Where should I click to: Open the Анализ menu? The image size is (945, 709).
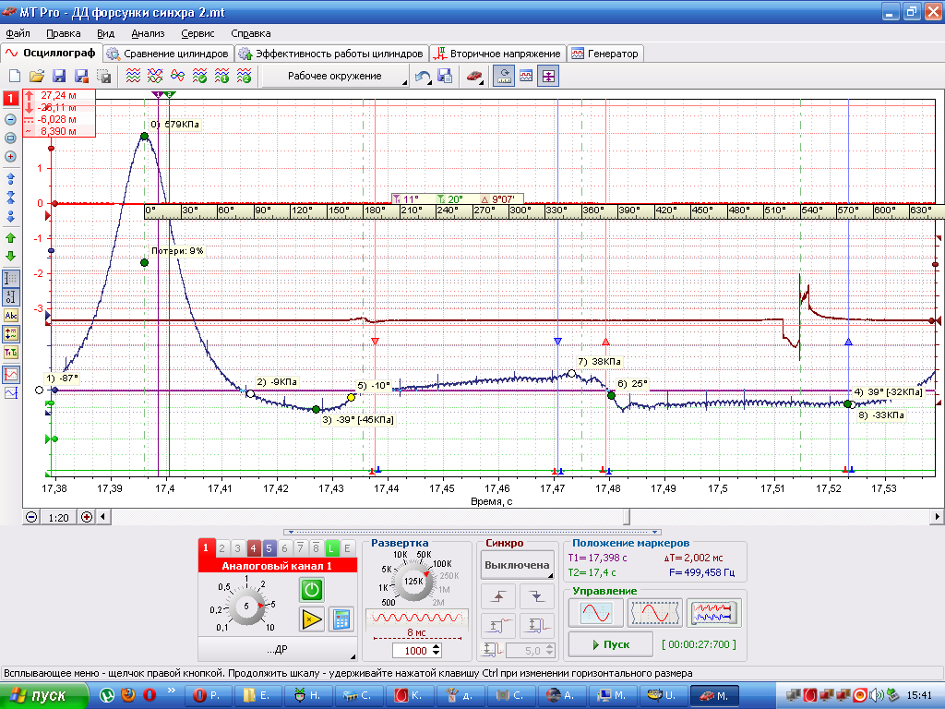(148, 34)
